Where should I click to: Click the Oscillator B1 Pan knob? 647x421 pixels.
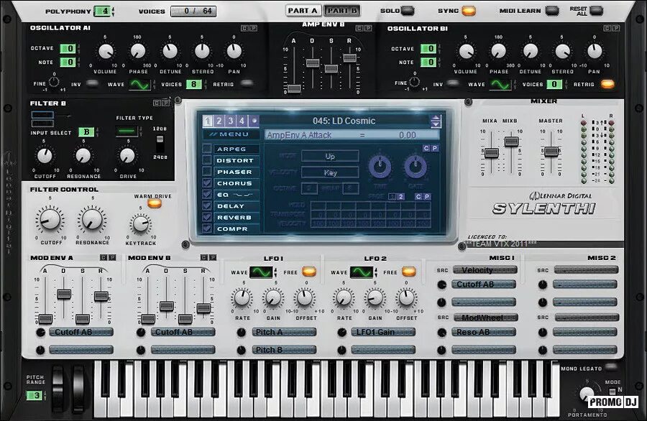click(x=595, y=52)
